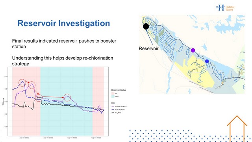The height and width of the screenshot is (142, 252).
Task: Select the black Reservoir marker on map
Action: click(146, 26)
